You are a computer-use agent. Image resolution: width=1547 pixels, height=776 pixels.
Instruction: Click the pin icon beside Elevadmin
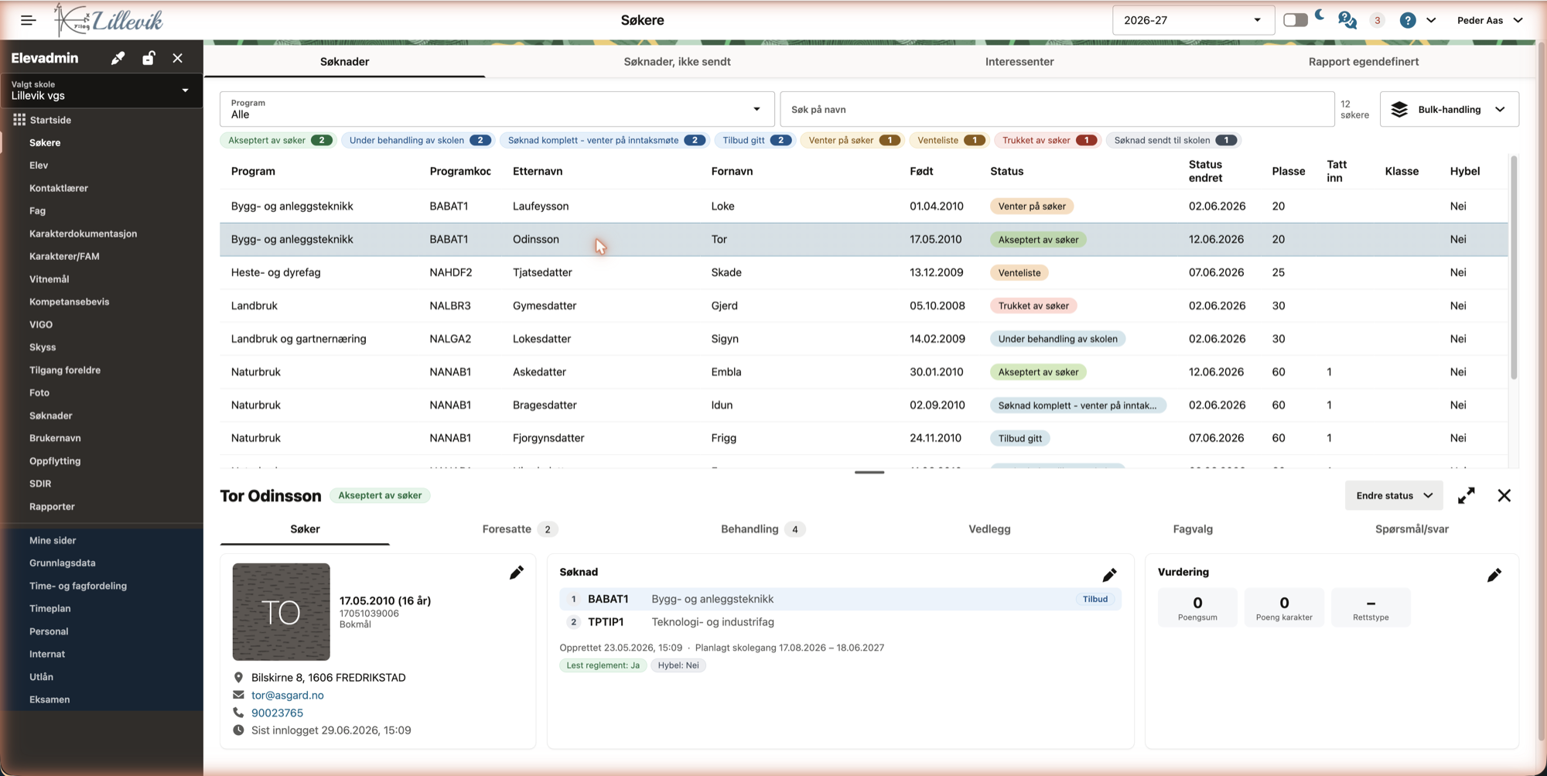118,58
